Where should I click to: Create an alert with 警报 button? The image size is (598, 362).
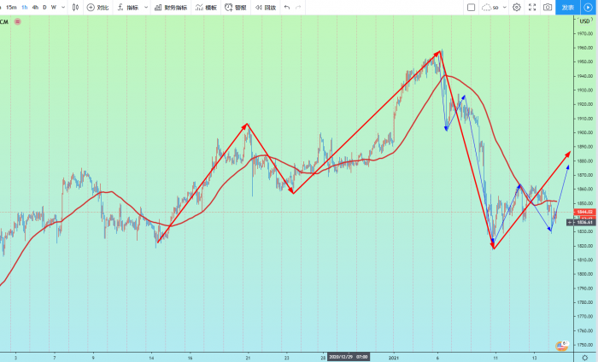[236, 7]
